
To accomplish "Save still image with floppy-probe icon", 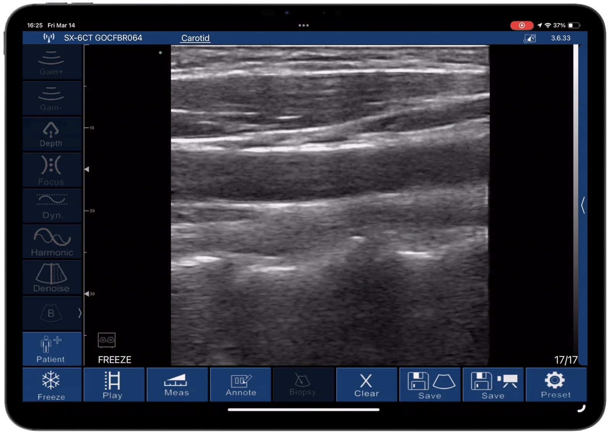I will (x=430, y=385).
